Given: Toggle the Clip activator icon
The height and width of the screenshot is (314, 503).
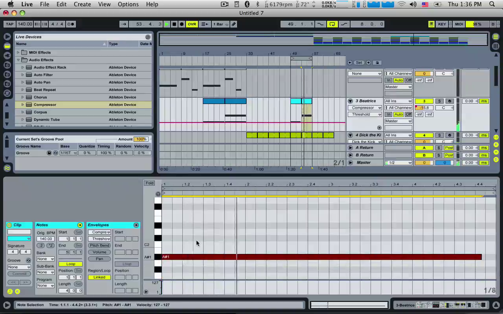Looking at the screenshot, I should pos(9,225).
